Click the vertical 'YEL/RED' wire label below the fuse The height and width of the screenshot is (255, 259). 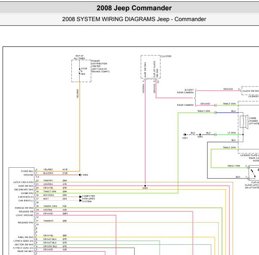(x=77, y=94)
